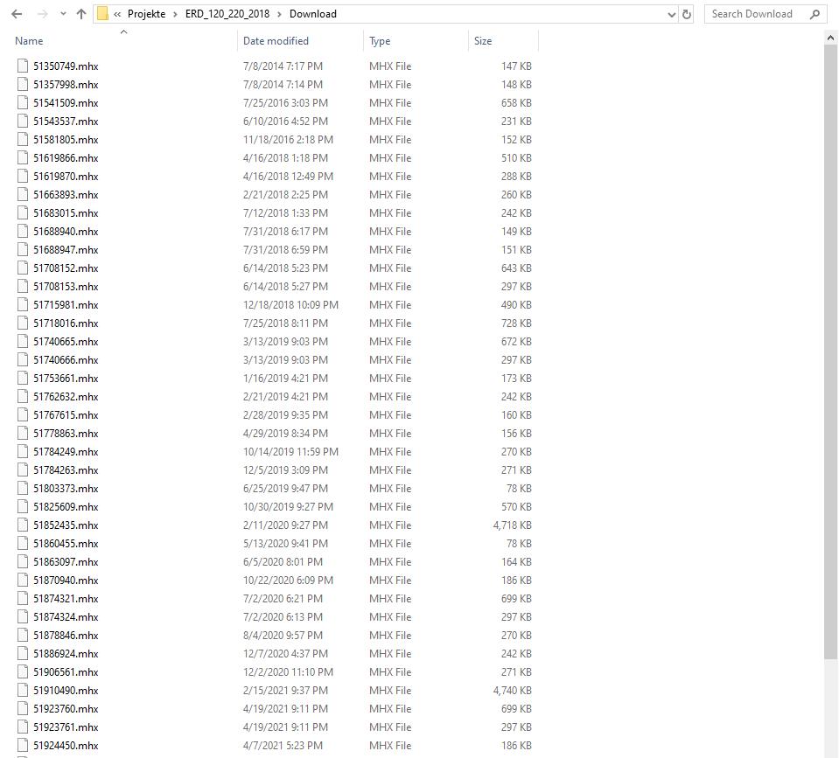839x758 pixels.
Task: Select file name 51878846.mhx
Action: [x=66, y=635]
